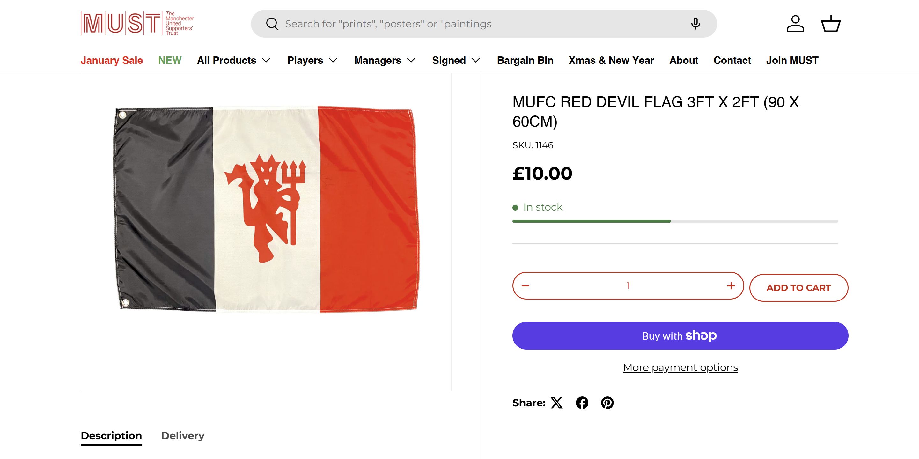Increase quantity with plus button

[x=731, y=285]
